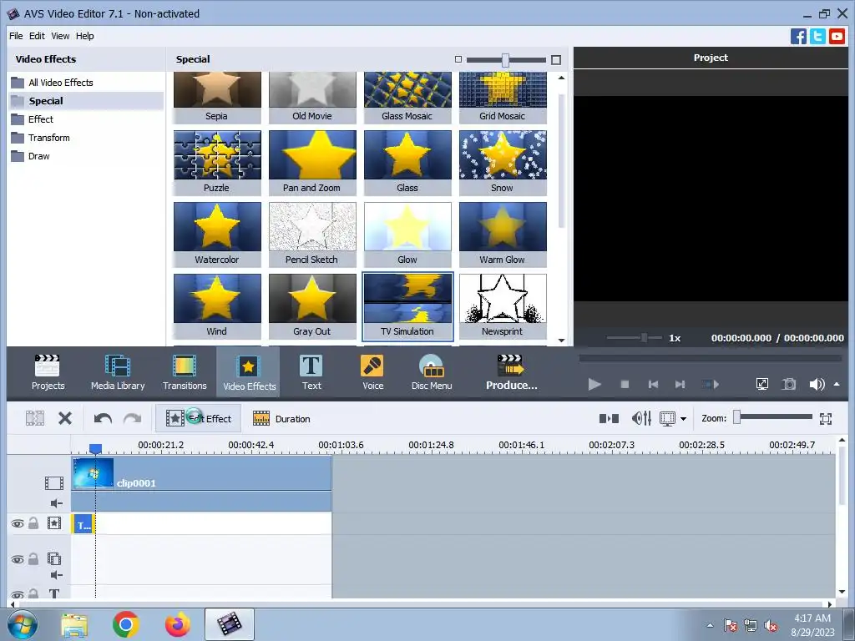Open the Help menu

84,36
